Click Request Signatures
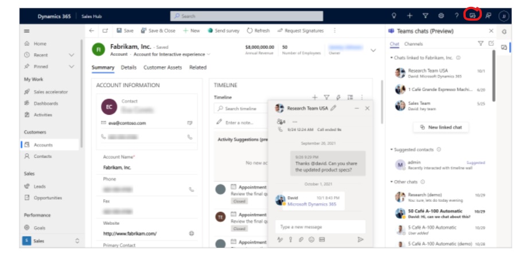The height and width of the screenshot is (257, 530). [x=301, y=30]
